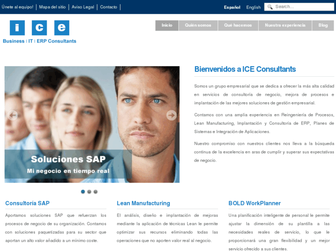Select the third slider dot

pos(96,191)
